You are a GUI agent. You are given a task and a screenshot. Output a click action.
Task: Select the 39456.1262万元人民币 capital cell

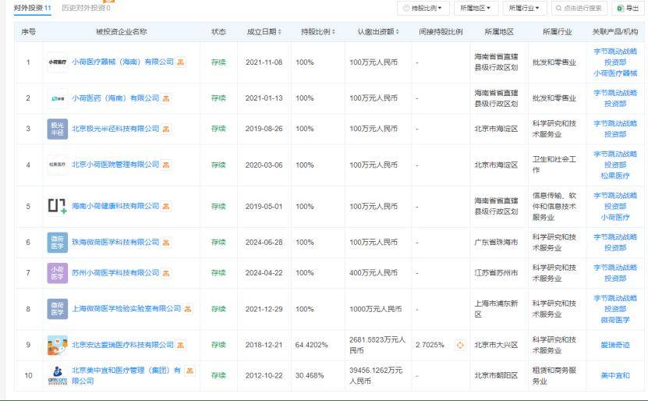pyautogui.click(x=376, y=375)
